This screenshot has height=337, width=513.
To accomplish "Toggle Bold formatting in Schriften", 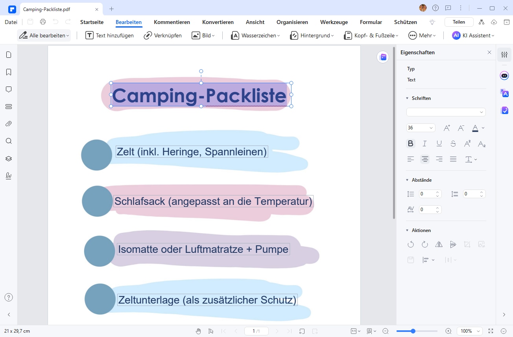I will tap(411, 144).
